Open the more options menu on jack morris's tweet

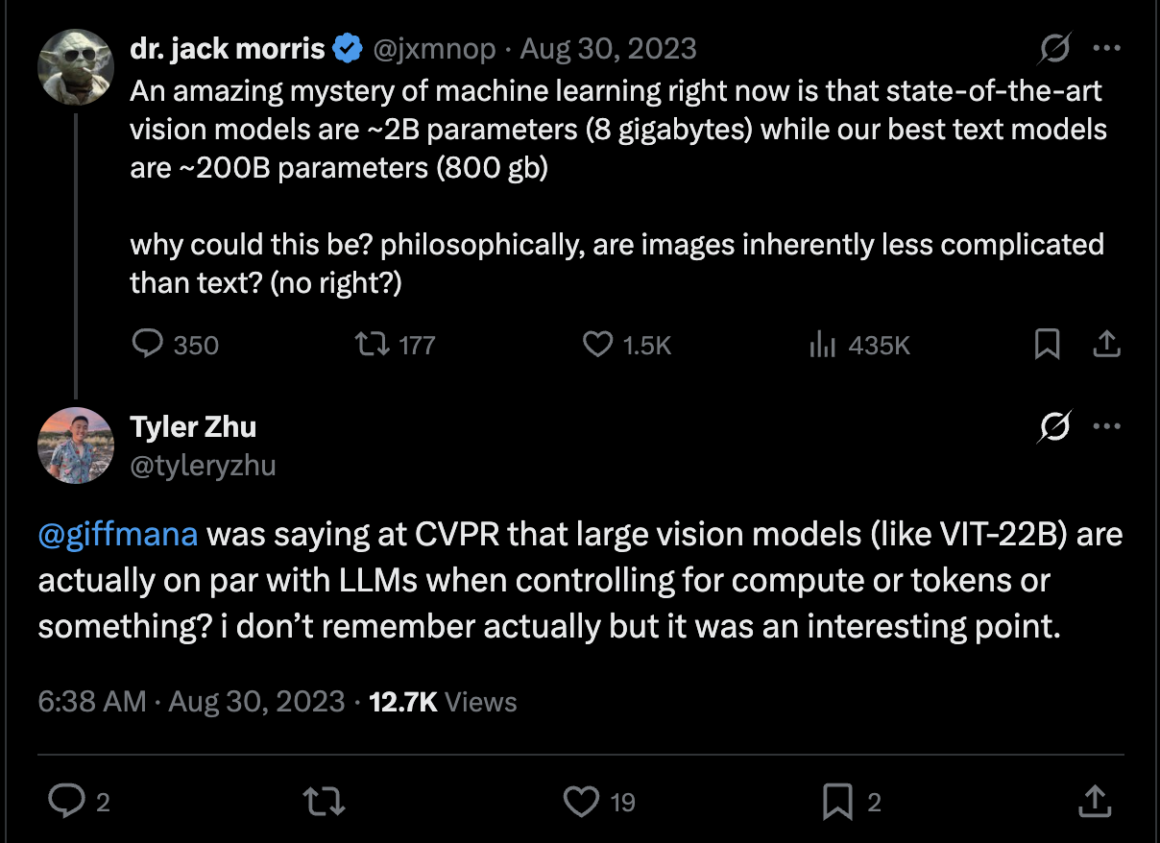[x=1108, y=46]
